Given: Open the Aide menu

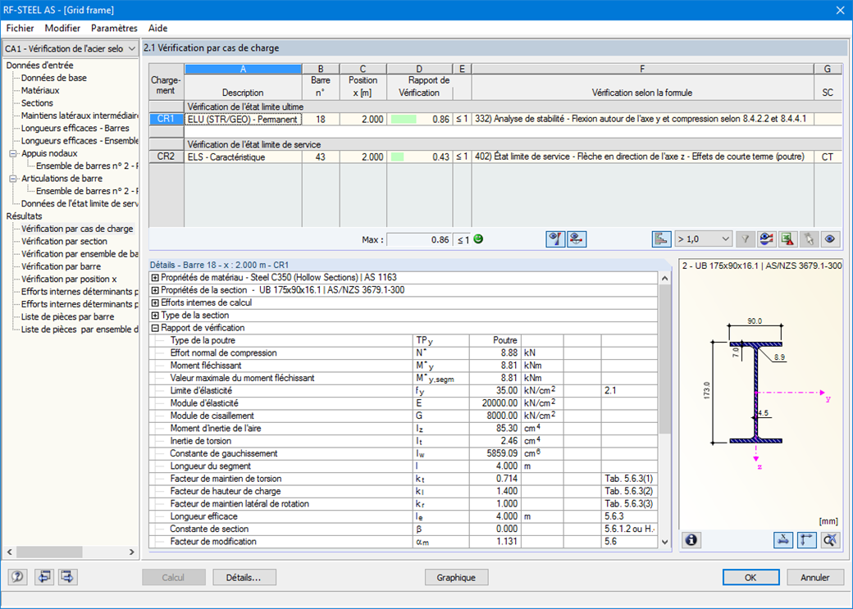Looking at the screenshot, I should point(157,28).
